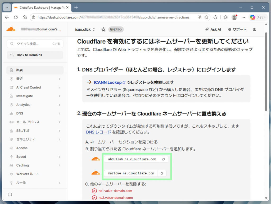Star the isuo.click domain
Viewport: 271px width, 204px height.
pos(103,30)
